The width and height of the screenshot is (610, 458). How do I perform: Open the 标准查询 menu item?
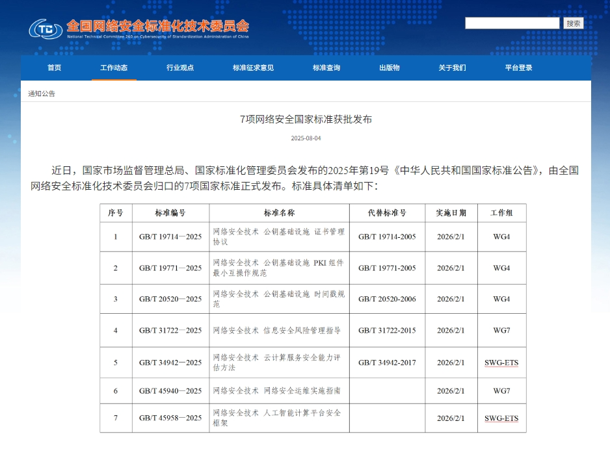pos(326,68)
